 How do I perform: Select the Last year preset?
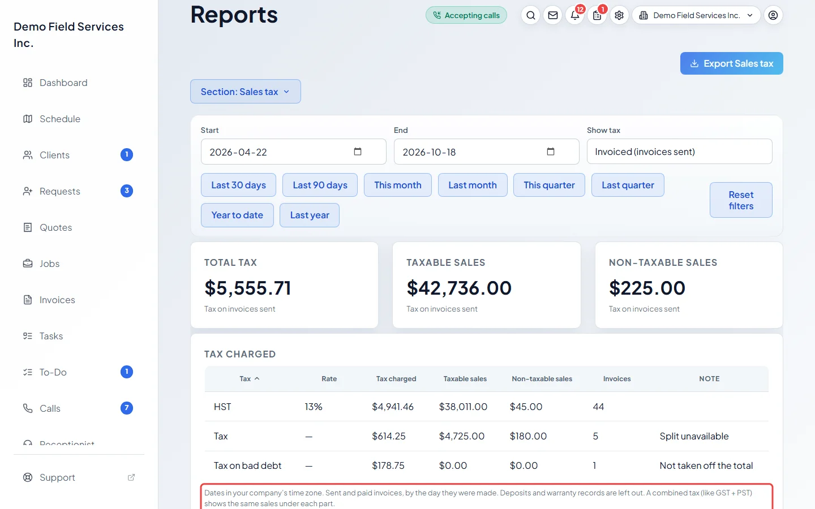pos(310,215)
